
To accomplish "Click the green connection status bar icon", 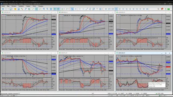I will [x=169, y=9].
